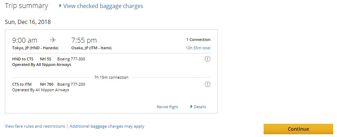Click the Boeing 777-300 aircraft text
The width and height of the screenshot is (337, 137).
(x=71, y=59)
